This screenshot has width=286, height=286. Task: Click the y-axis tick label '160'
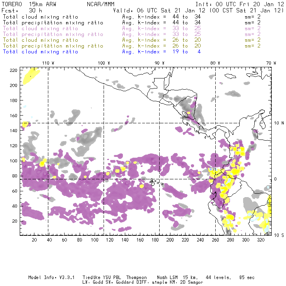(x=14, y=116)
